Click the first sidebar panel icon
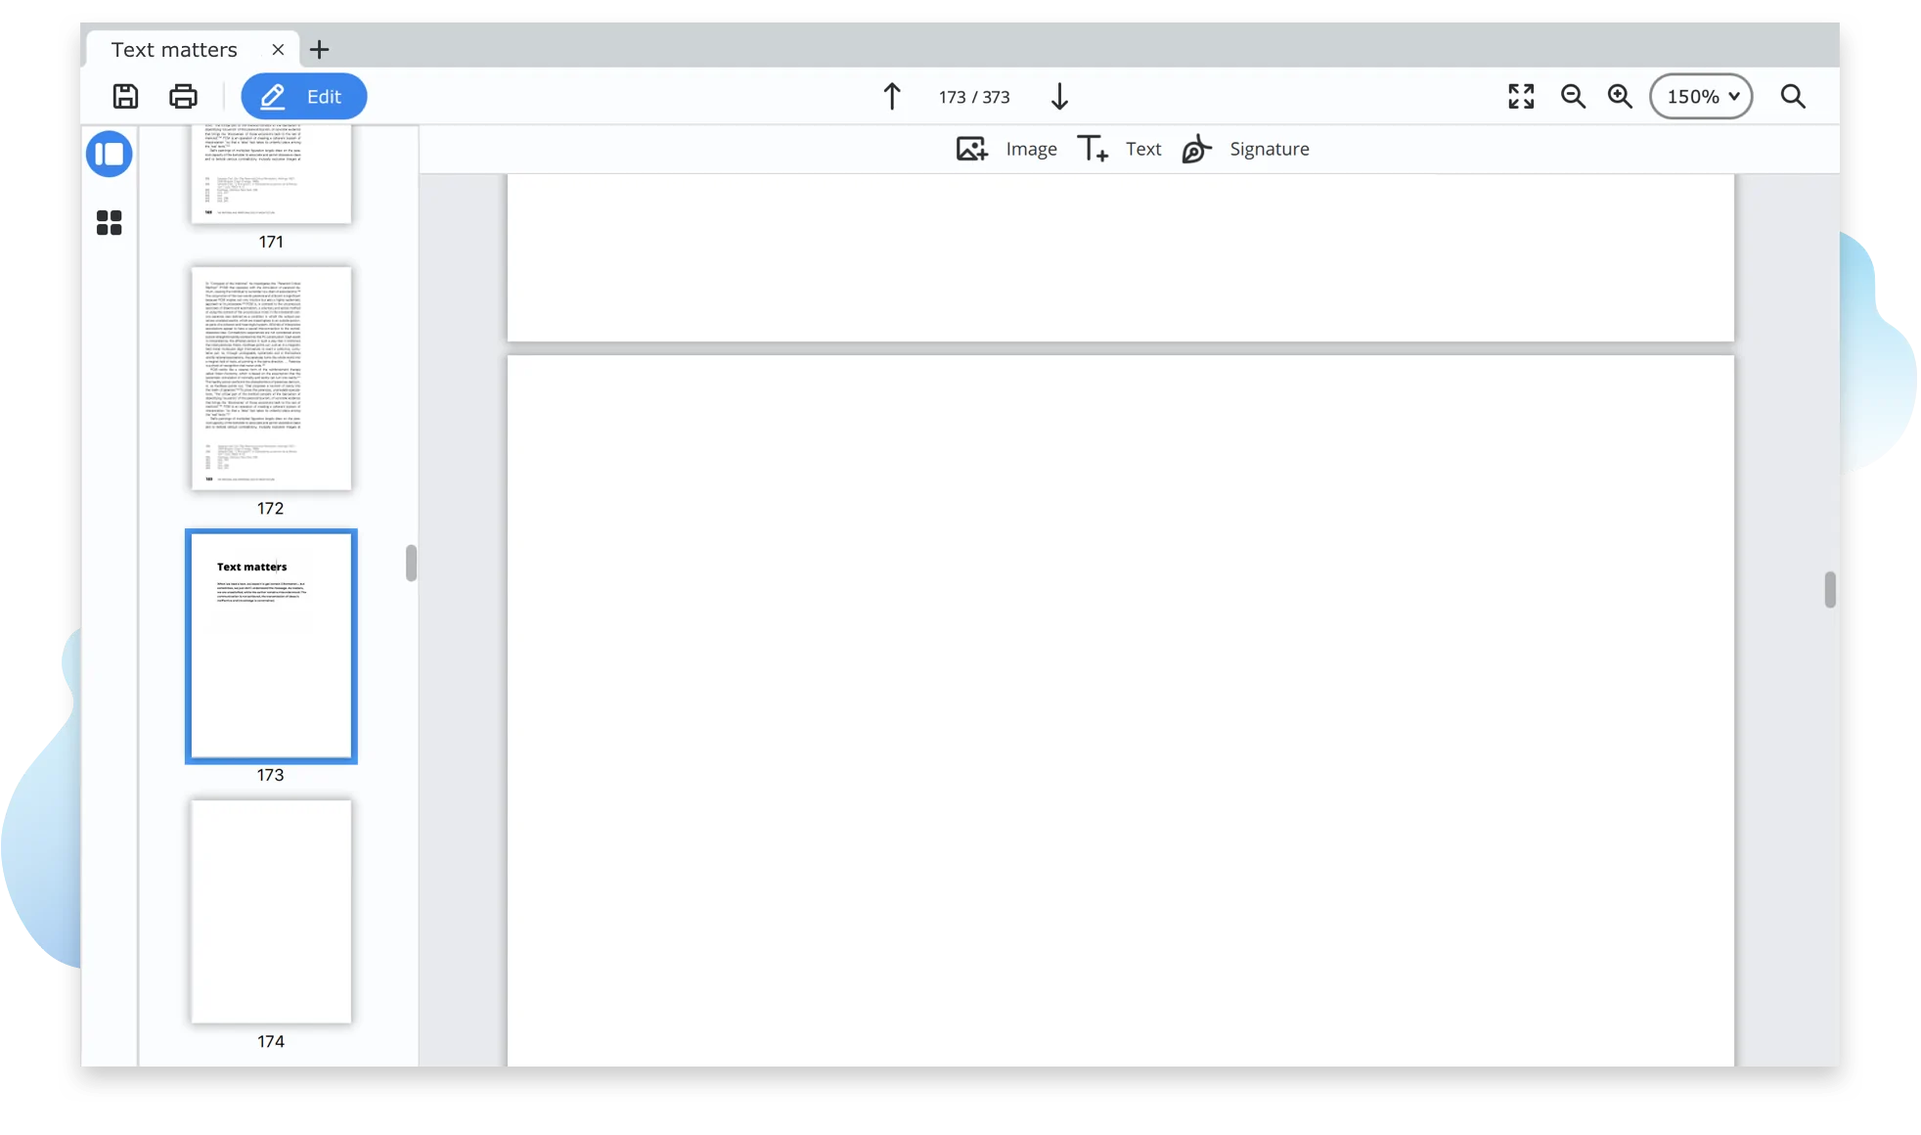The image size is (1921, 1135). click(x=110, y=153)
